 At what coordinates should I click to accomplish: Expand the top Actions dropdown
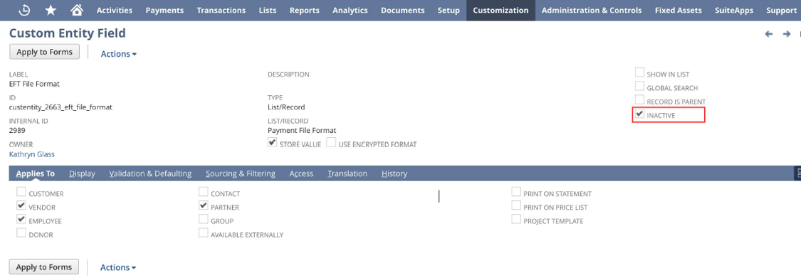118,53
